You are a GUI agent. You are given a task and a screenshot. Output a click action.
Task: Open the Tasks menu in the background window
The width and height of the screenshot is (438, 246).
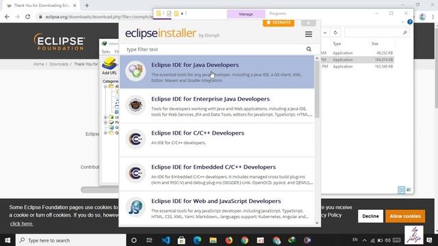(x=105, y=52)
